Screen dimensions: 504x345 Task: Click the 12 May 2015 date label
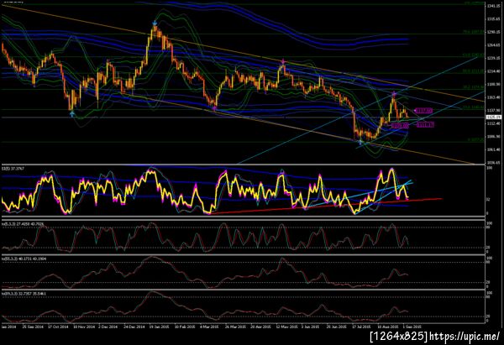[286, 327]
